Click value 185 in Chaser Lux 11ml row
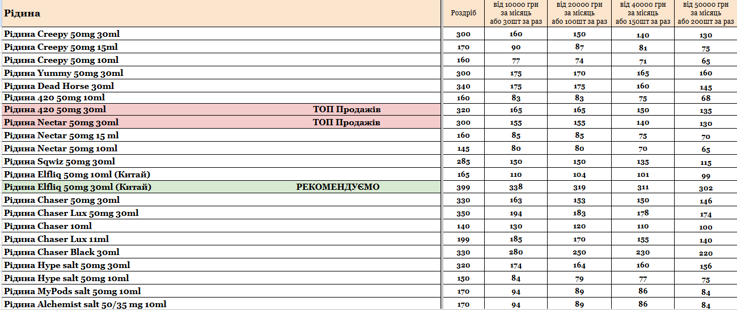Image resolution: width=737 pixels, height=310 pixels. 516,240
